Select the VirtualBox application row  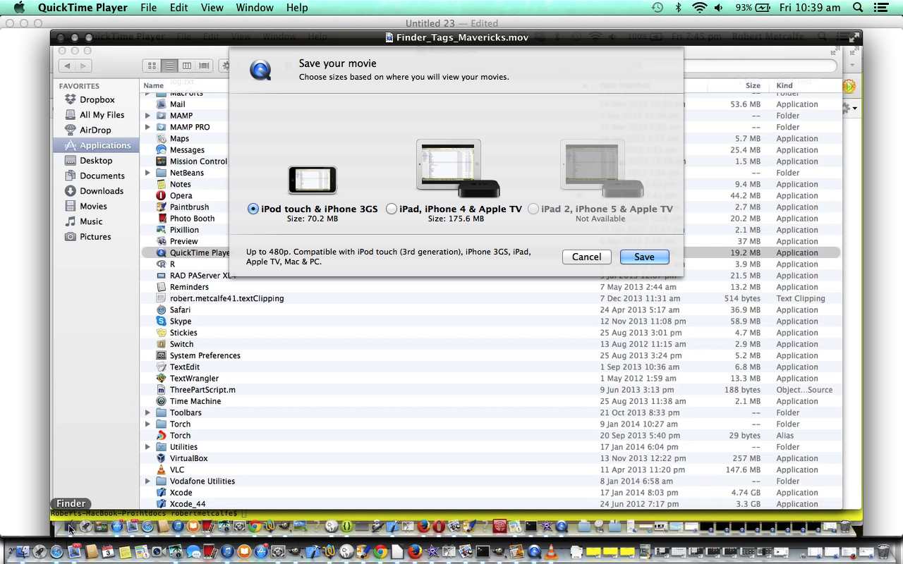pyautogui.click(x=490, y=458)
